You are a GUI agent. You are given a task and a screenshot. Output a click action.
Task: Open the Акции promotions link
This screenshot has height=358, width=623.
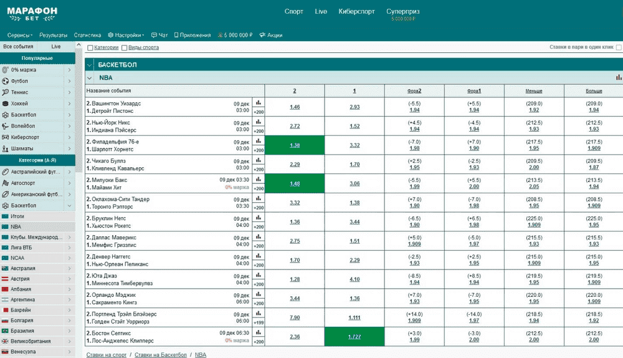click(x=271, y=36)
